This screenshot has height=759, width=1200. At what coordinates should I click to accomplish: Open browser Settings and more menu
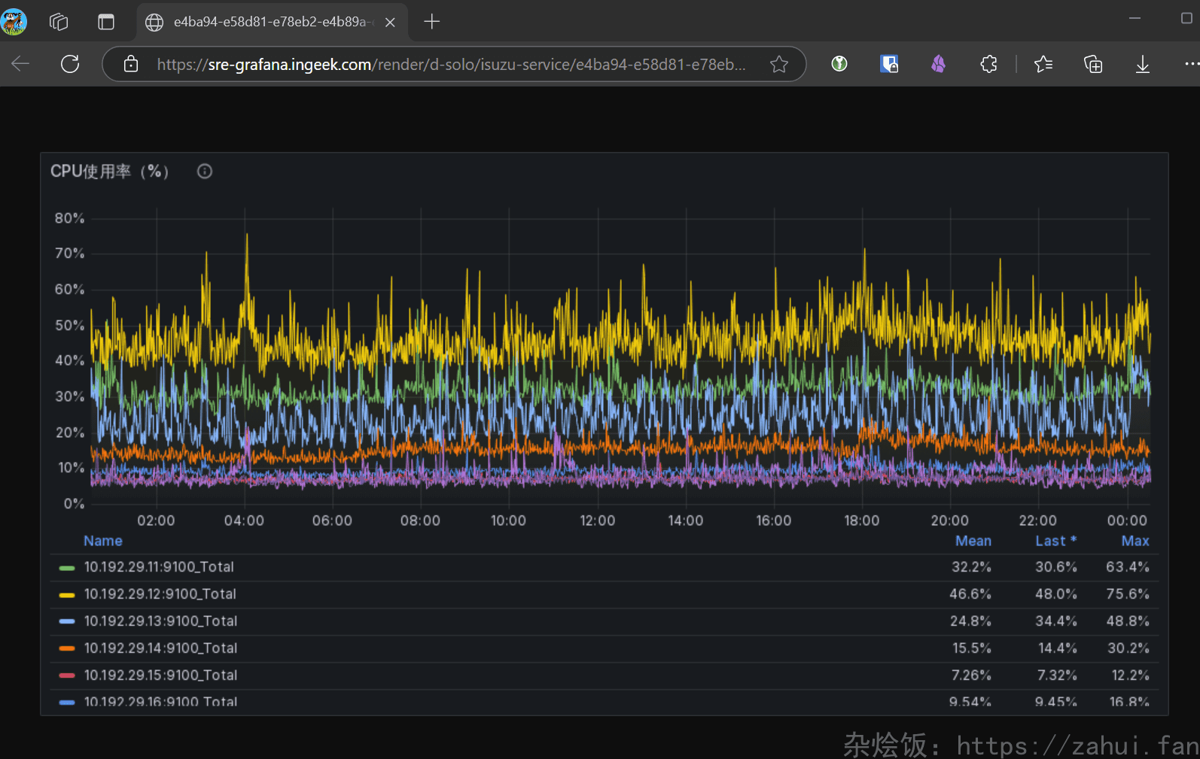[x=1191, y=64]
